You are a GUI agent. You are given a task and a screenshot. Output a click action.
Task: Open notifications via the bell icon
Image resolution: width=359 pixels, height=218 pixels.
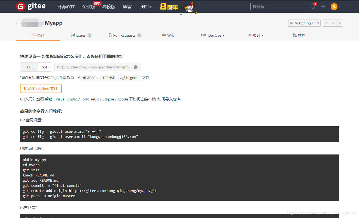312,7
